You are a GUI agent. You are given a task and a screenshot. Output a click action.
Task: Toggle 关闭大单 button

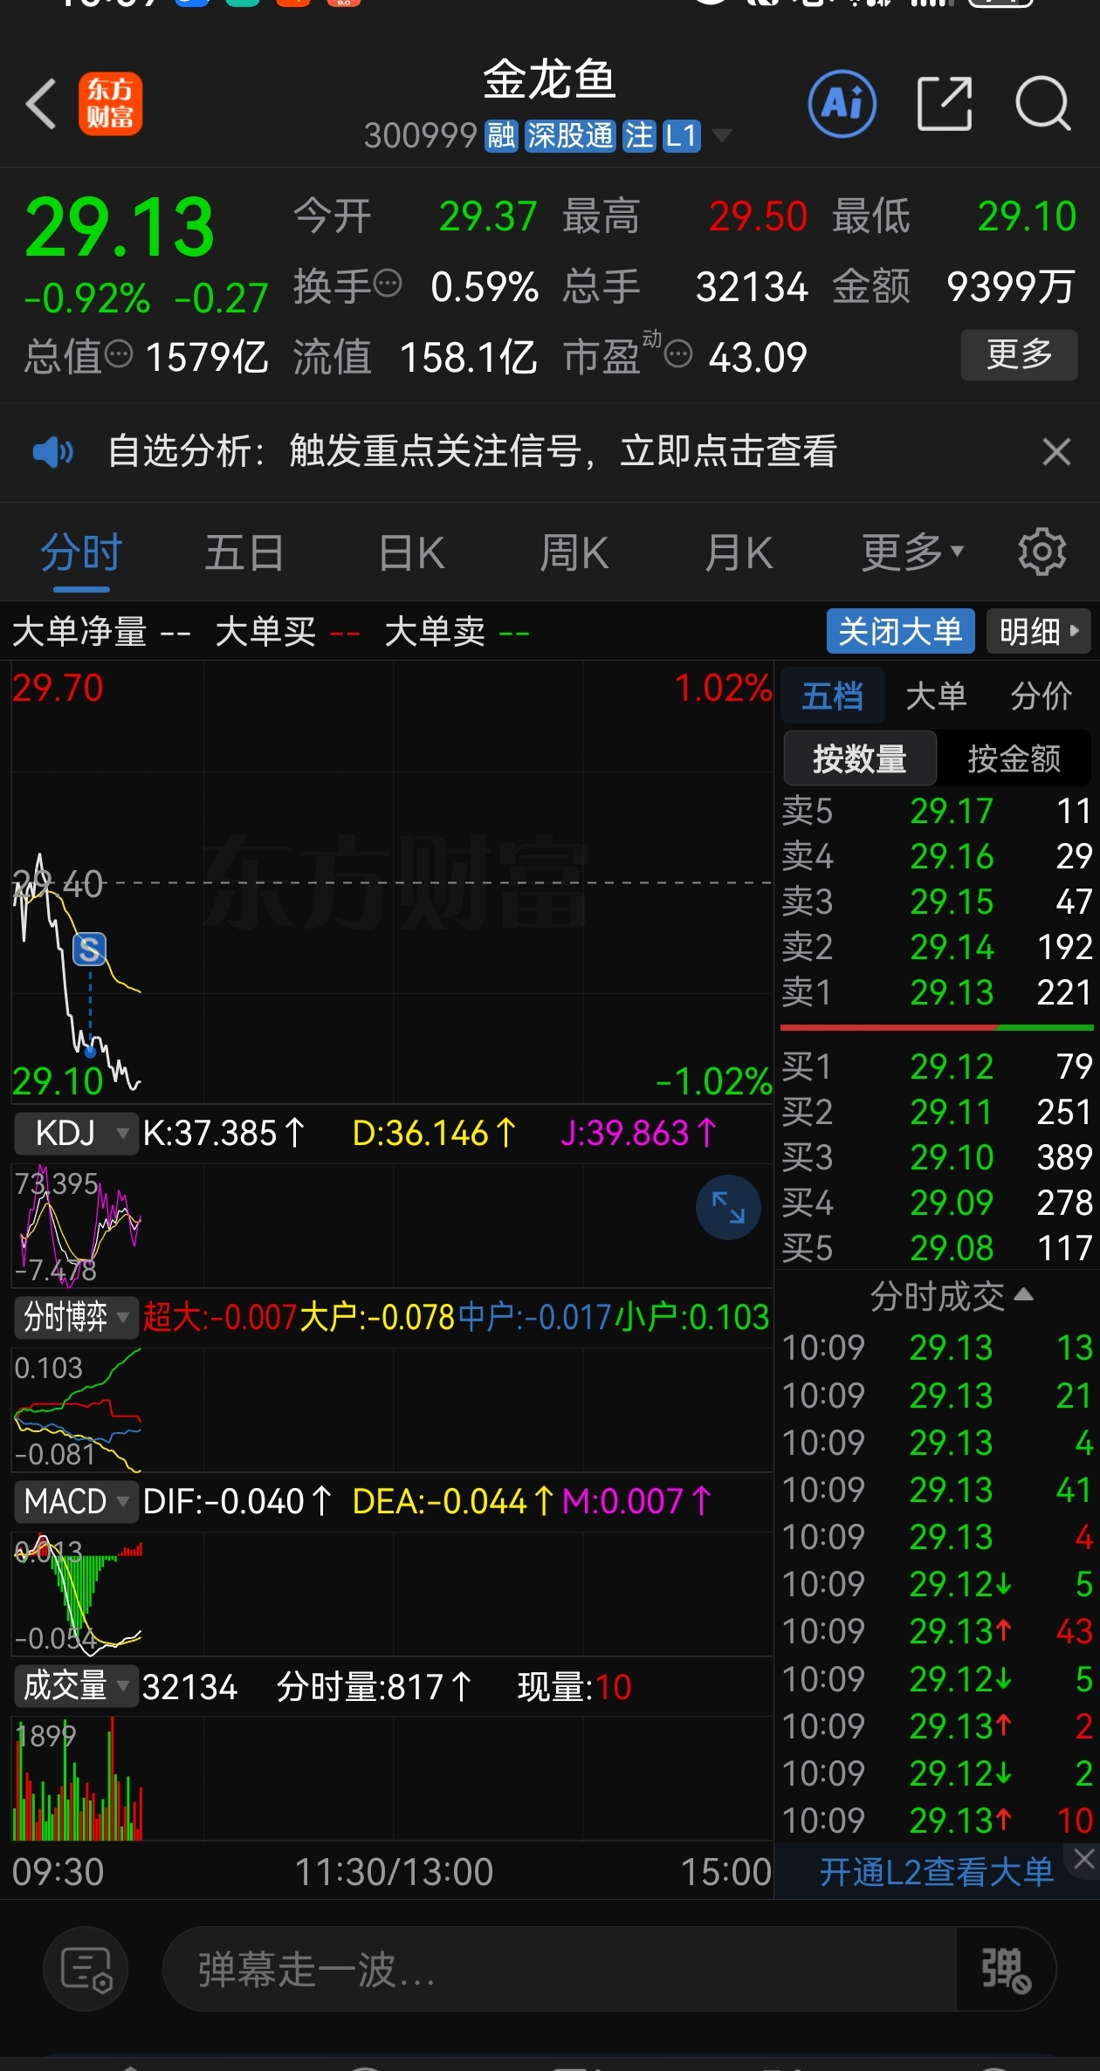(900, 631)
